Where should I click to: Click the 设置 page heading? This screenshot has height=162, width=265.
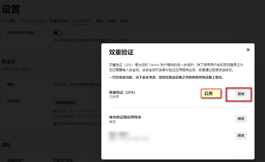11,9
